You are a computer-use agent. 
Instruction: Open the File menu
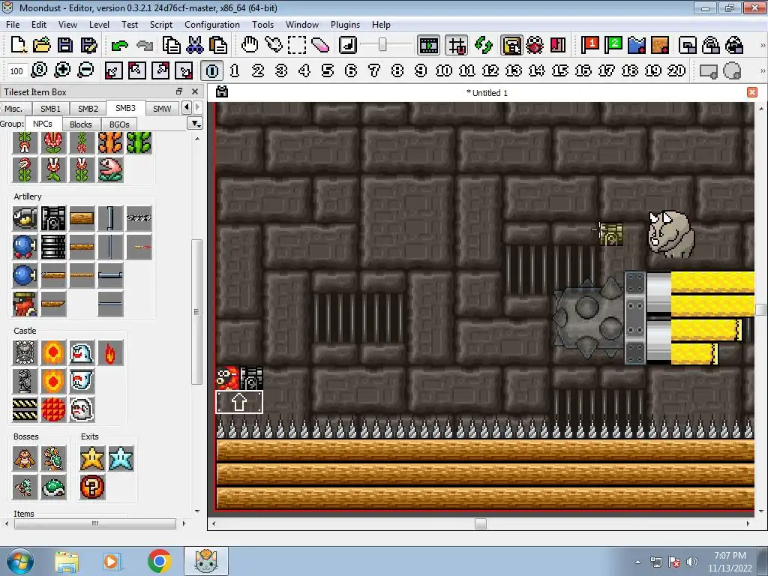point(13,25)
